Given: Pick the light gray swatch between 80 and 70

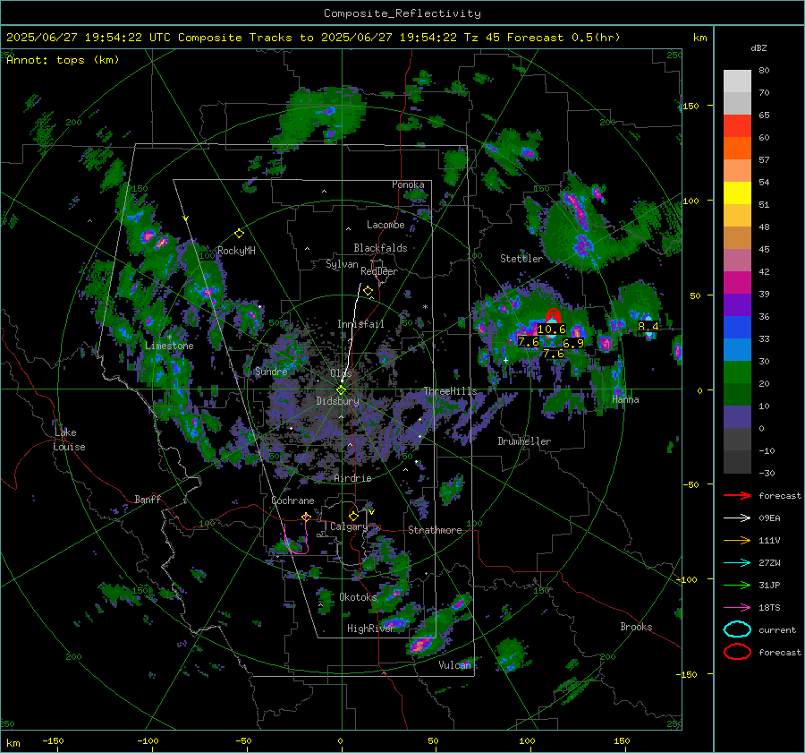Looking at the screenshot, I should click(737, 81).
